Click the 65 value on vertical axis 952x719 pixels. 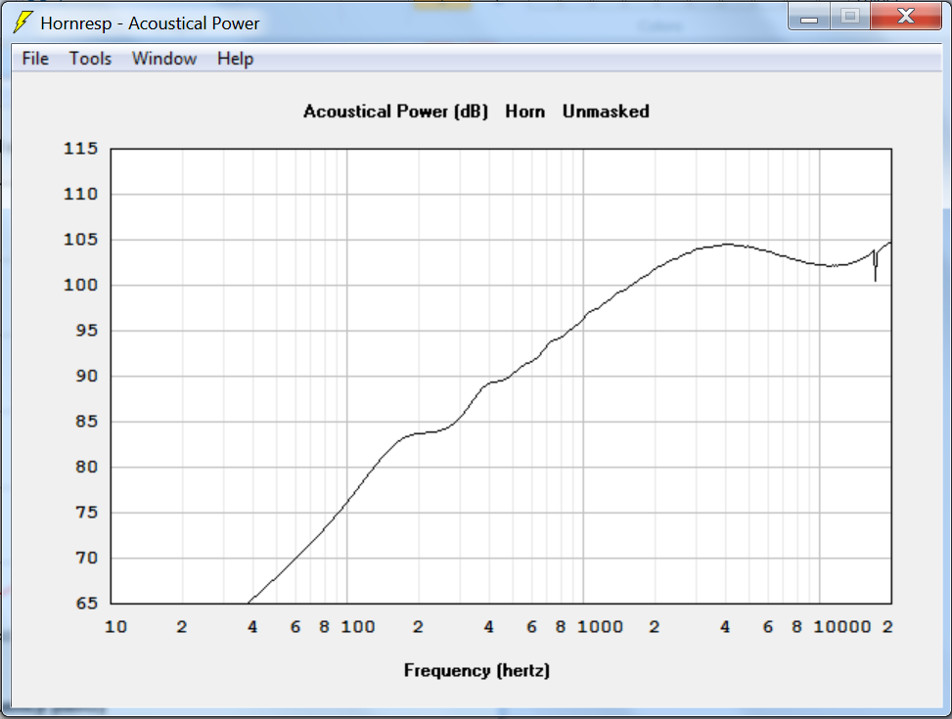86,604
